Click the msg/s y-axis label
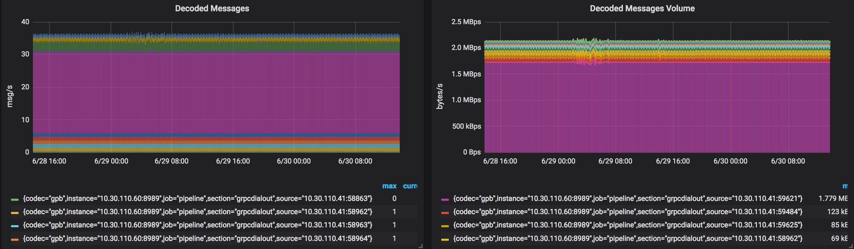Screen dimensions: 854x249 click(x=10, y=96)
